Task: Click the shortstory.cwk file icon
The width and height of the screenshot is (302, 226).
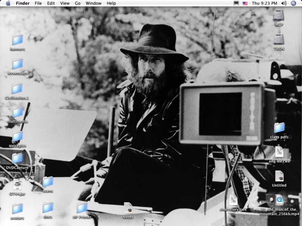Action: pyautogui.click(x=233, y=200)
